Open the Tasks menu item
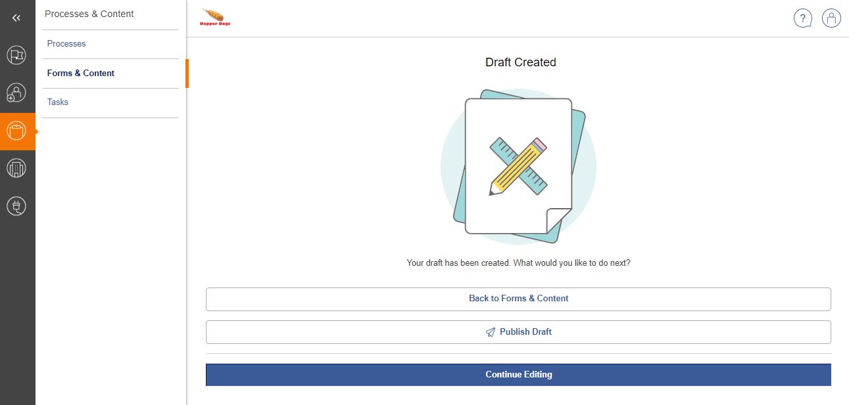Viewport: 849px width, 405px height. pyautogui.click(x=58, y=102)
